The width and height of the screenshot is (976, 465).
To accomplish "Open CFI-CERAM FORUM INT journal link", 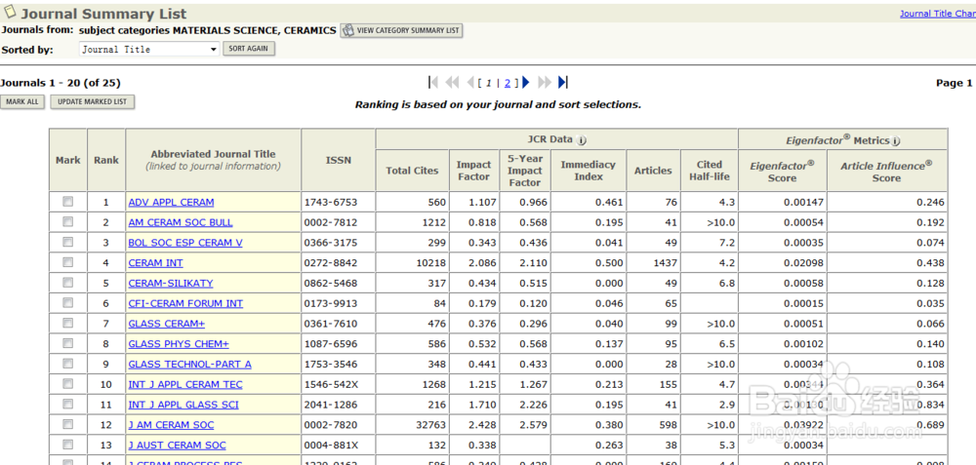I will tap(185, 303).
